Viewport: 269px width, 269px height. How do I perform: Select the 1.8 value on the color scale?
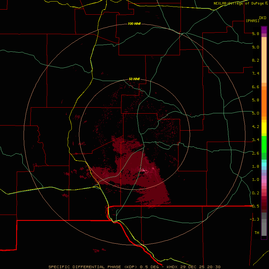point(256,166)
